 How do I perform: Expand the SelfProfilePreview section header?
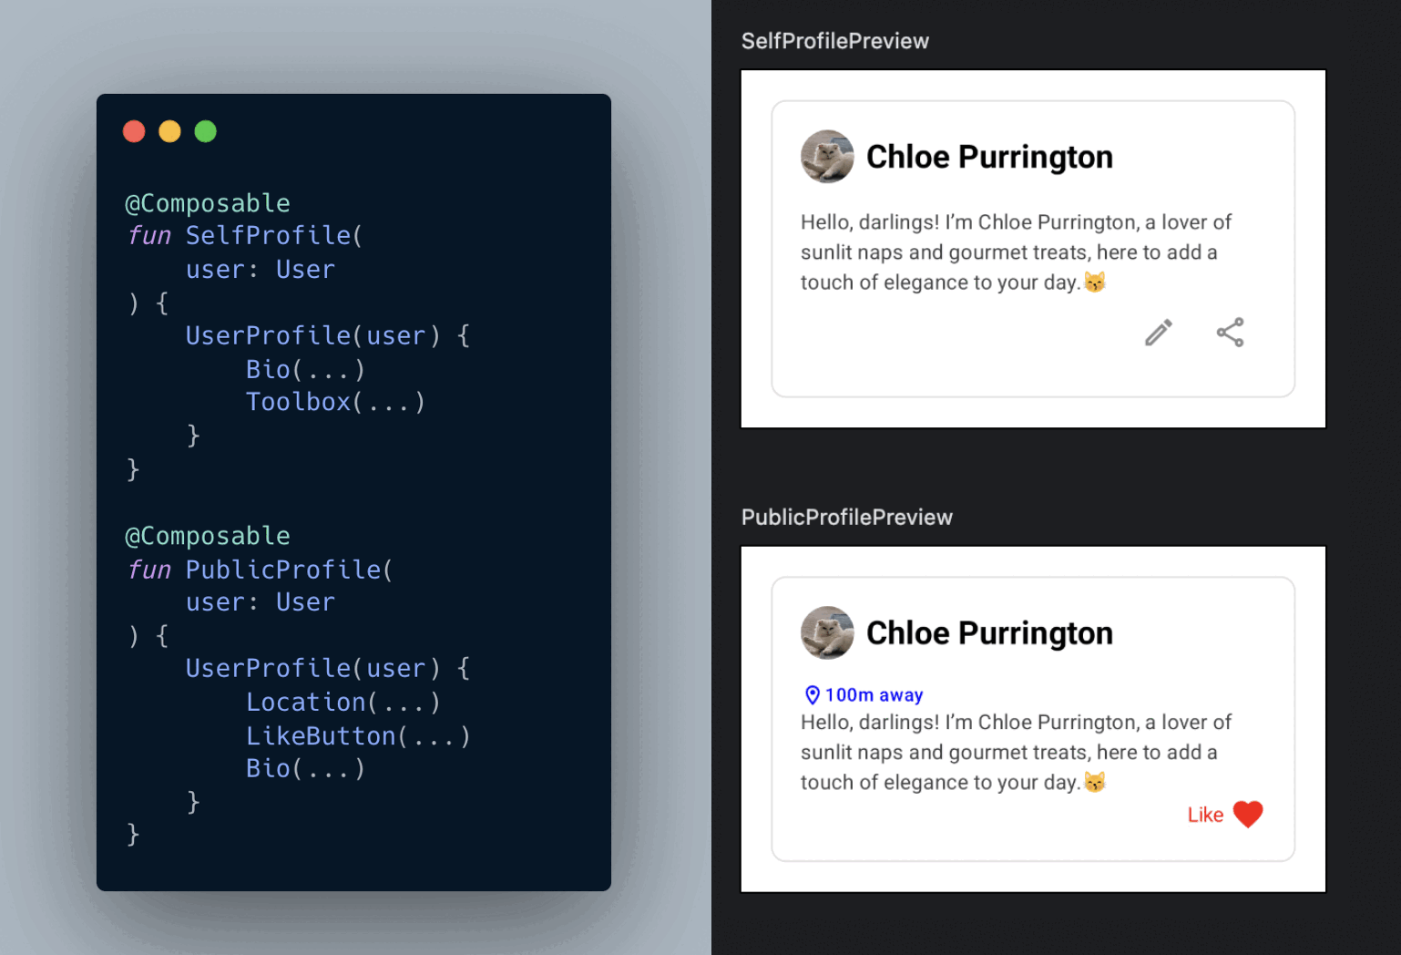(835, 41)
